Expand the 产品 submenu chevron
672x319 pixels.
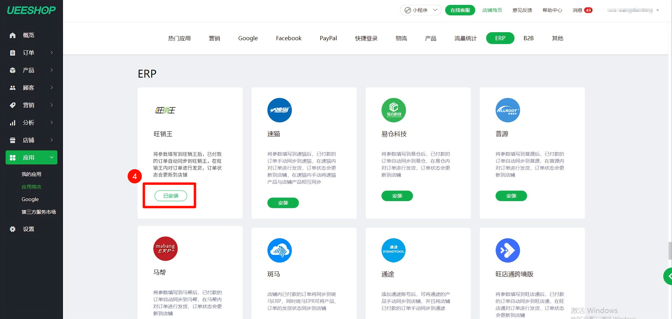point(52,70)
